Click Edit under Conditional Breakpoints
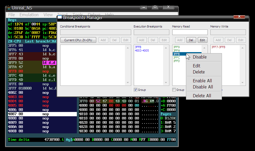 point(126,40)
